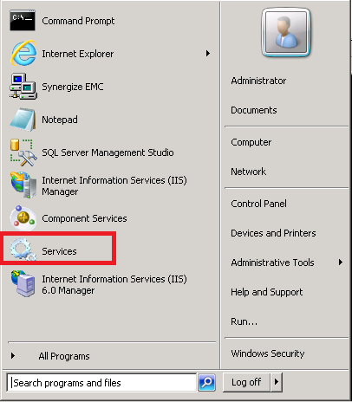
Task: Open the Notepad icon
Action: (x=23, y=120)
